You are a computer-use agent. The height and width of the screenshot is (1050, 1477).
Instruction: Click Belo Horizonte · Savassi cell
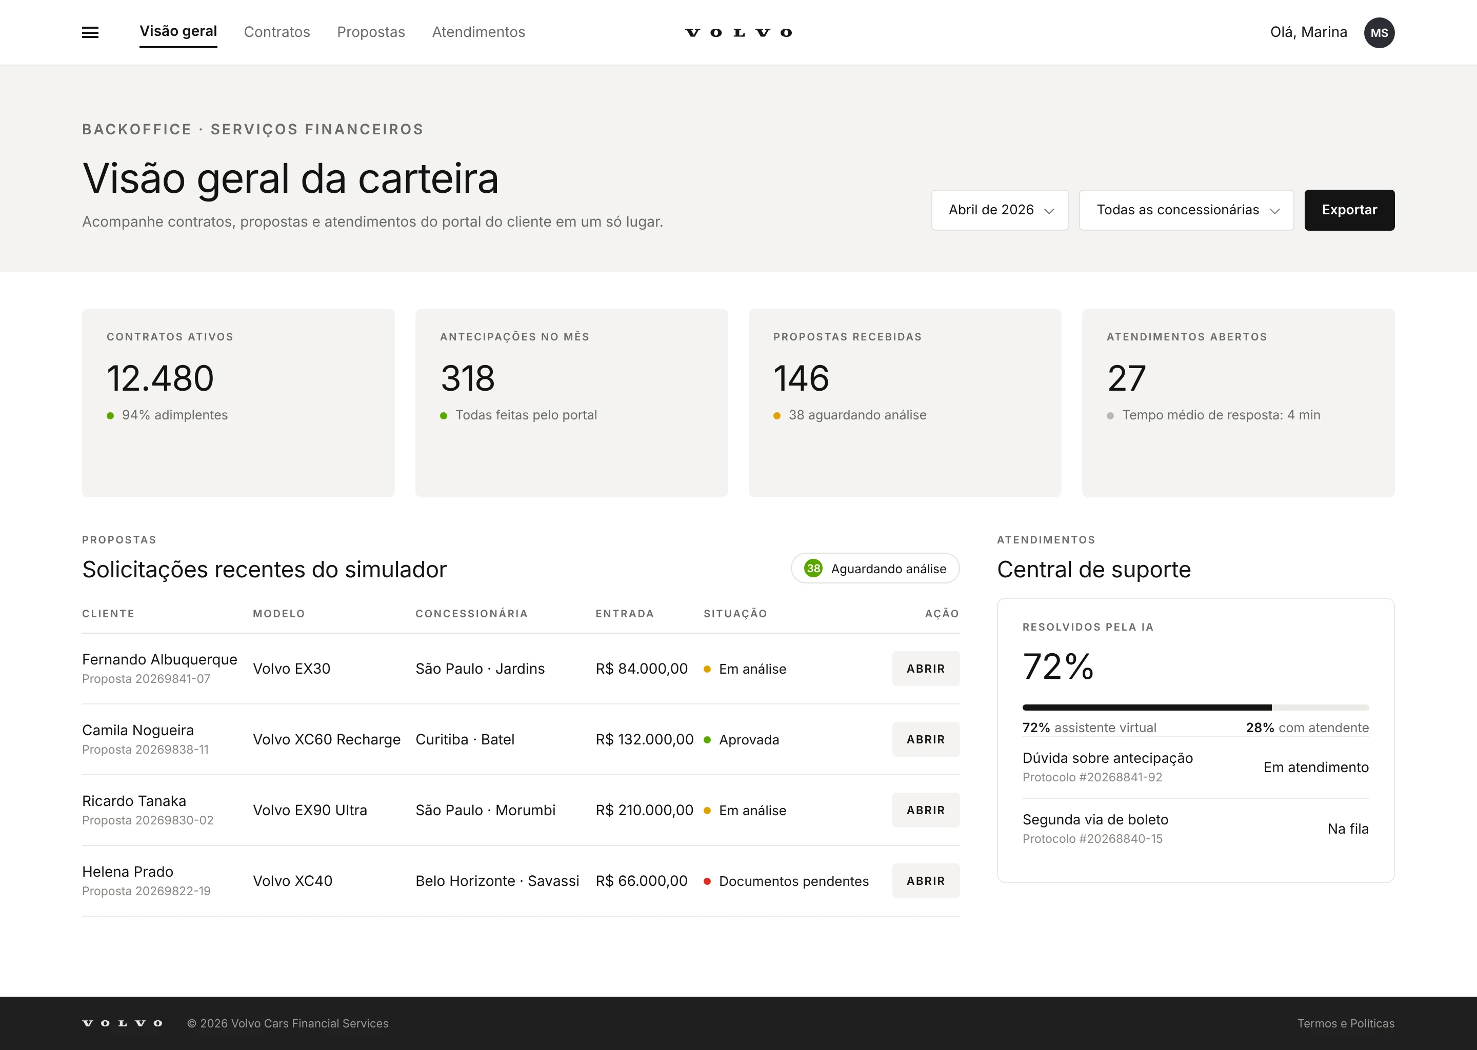click(497, 881)
